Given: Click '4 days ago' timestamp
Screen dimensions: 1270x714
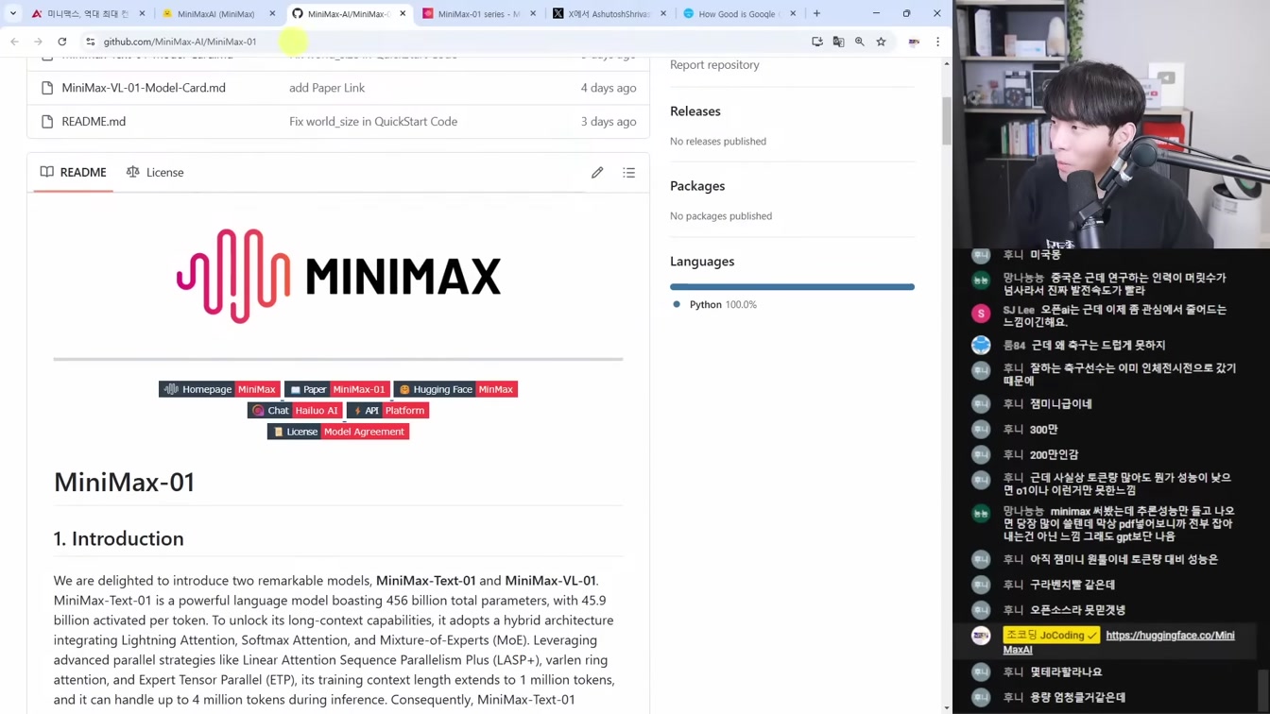Looking at the screenshot, I should (x=609, y=88).
